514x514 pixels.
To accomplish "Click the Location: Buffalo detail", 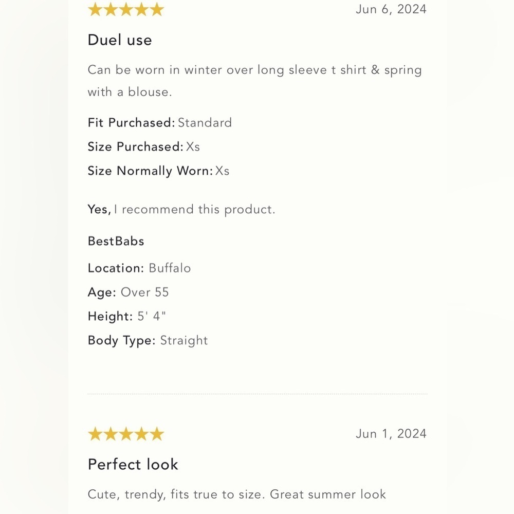I will (139, 268).
